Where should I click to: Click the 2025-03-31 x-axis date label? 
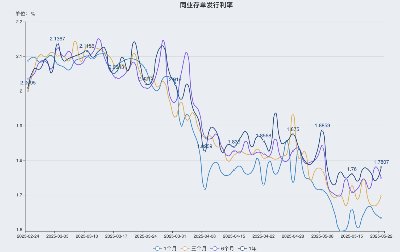point(175,236)
